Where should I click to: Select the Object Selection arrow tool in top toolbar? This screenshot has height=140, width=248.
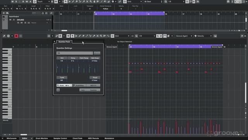coord(65,2)
